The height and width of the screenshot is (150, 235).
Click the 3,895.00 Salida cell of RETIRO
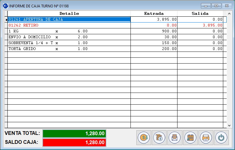(200, 25)
